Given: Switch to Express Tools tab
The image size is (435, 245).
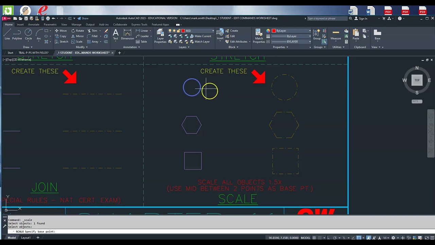Looking at the screenshot, I should point(139,24).
